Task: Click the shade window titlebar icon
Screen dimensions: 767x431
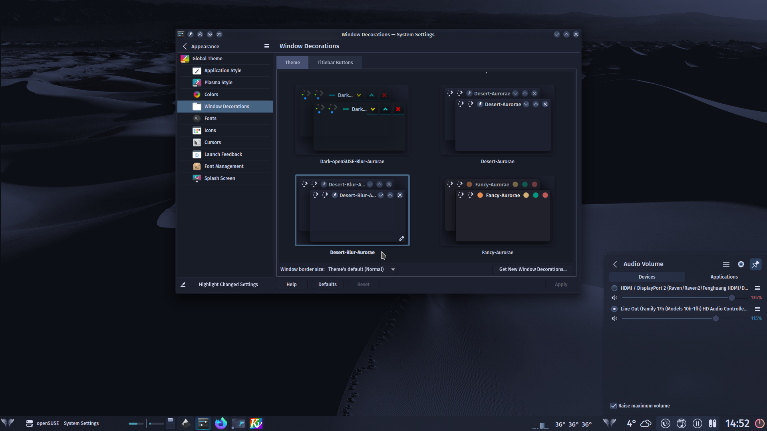Action: click(x=219, y=34)
